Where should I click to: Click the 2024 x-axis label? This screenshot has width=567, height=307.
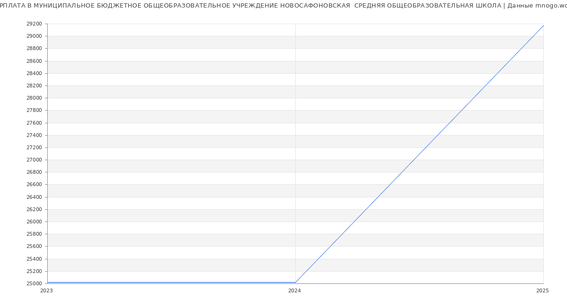tap(294, 291)
